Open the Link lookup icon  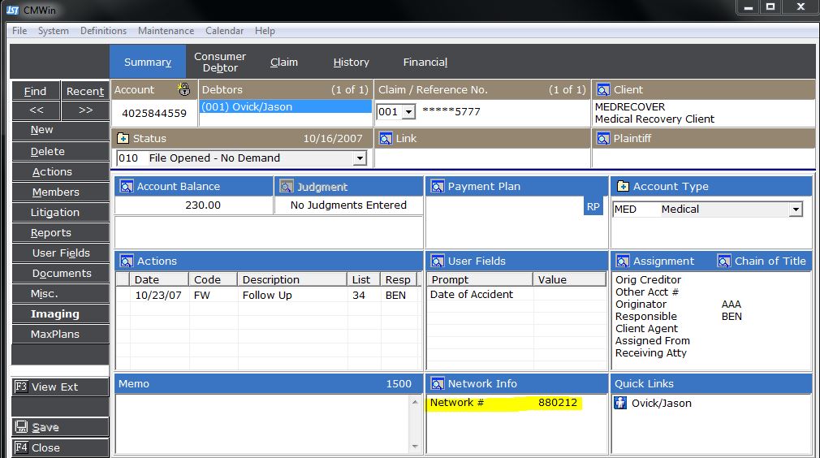(386, 139)
